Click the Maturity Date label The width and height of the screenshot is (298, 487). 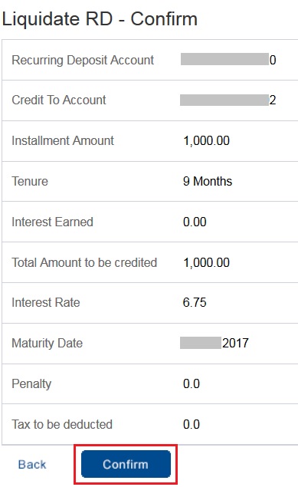pyautogui.click(x=47, y=343)
